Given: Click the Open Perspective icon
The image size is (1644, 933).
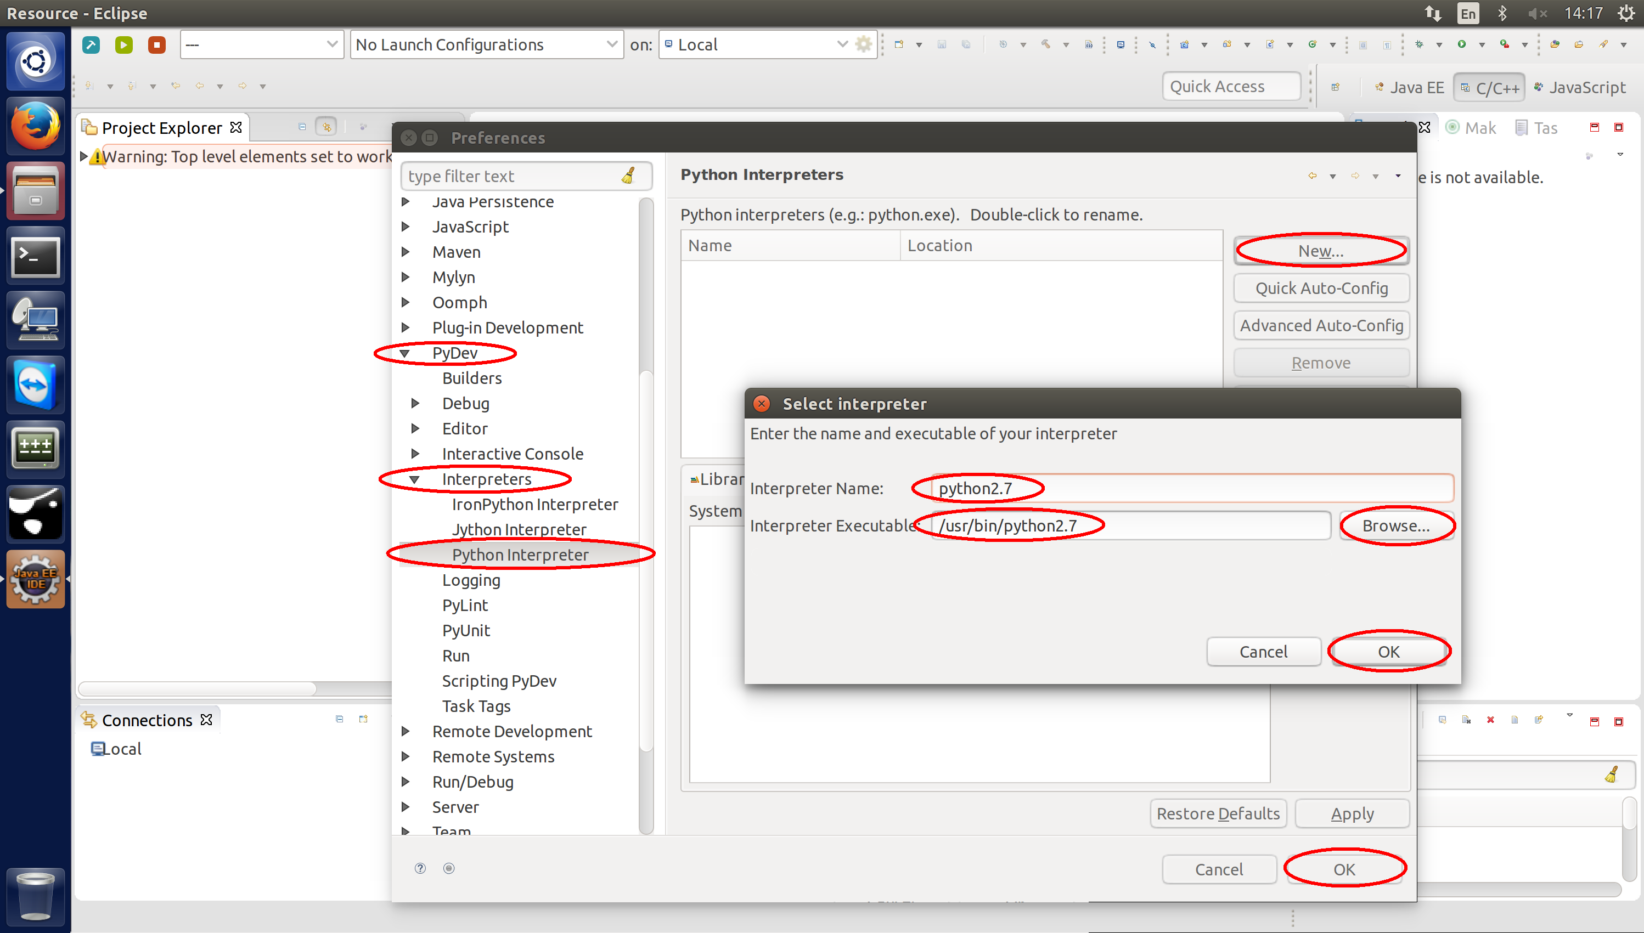Looking at the screenshot, I should click(1336, 87).
